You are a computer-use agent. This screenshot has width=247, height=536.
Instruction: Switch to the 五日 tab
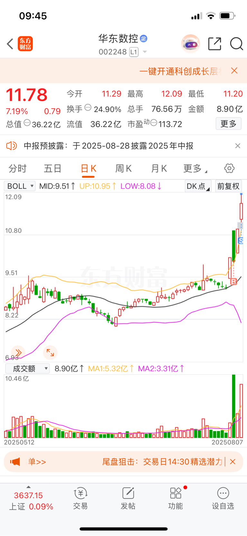pos(53,168)
